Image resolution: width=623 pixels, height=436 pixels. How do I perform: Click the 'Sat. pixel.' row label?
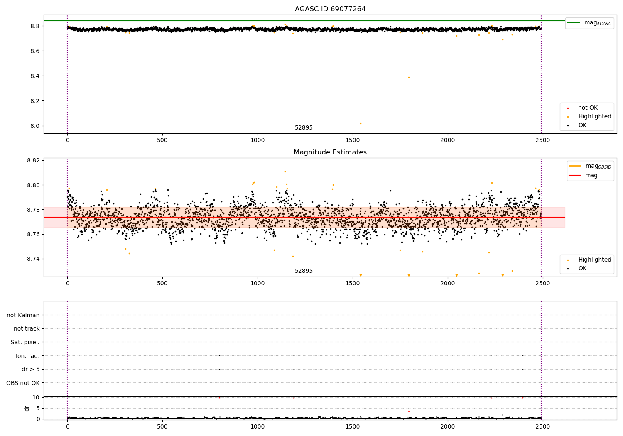(x=26, y=343)
